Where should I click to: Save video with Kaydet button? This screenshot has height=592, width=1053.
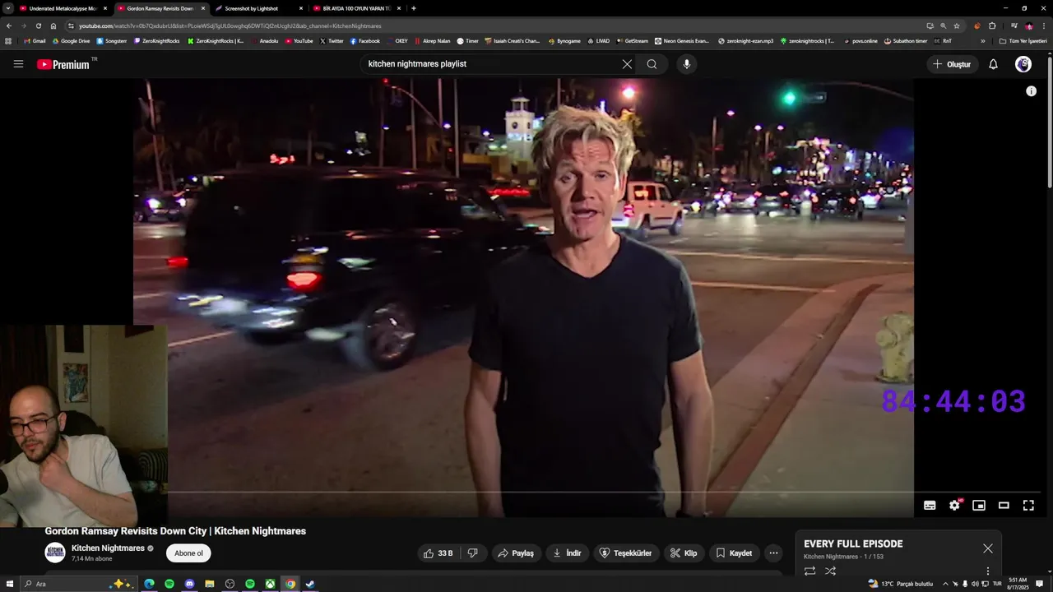(733, 553)
